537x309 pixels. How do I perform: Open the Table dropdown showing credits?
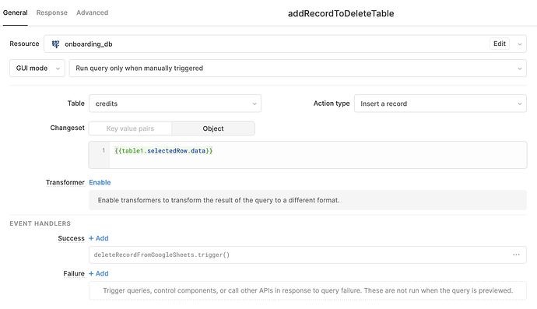(175, 104)
